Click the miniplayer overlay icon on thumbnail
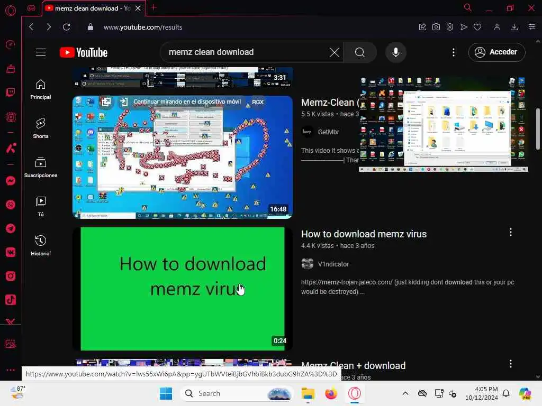Image resolution: width=542 pixels, height=406 pixels. 106,102
